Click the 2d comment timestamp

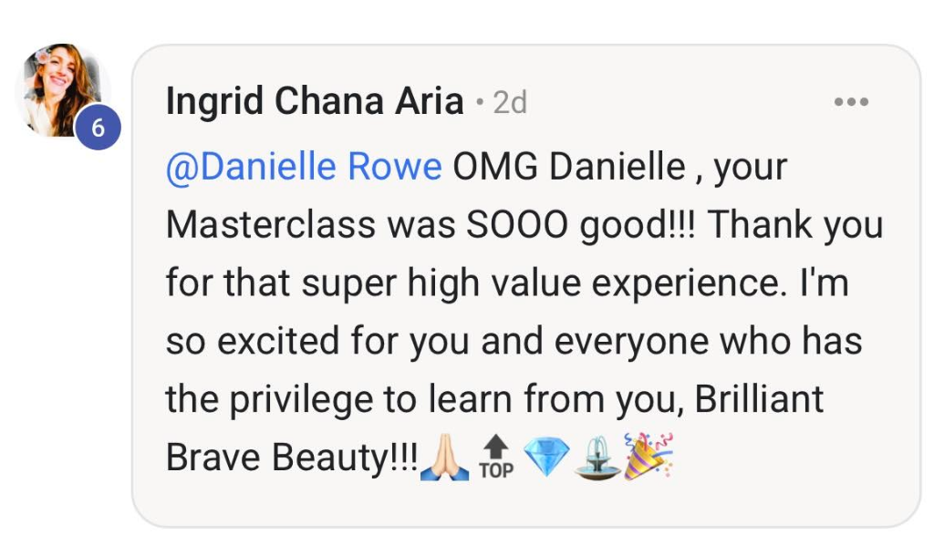pyautogui.click(x=509, y=103)
